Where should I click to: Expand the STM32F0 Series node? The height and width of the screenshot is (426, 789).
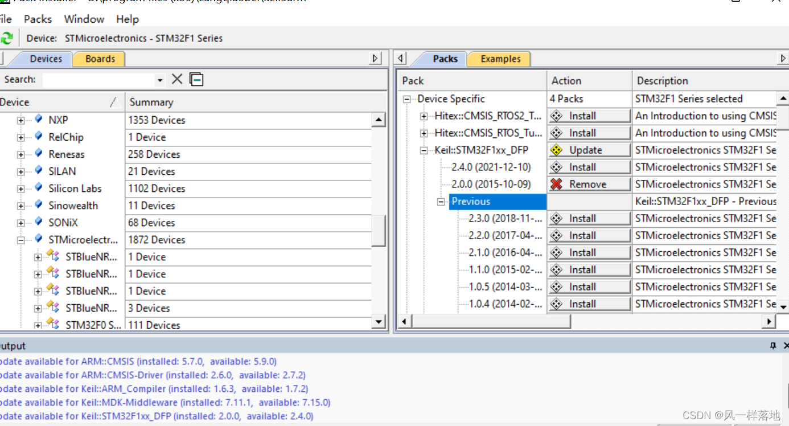coord(38,325)
